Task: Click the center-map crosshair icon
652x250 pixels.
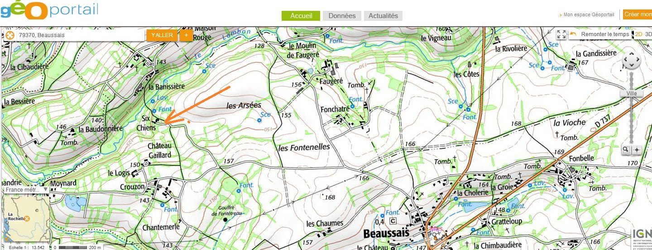Action: [x=637, y=150]
